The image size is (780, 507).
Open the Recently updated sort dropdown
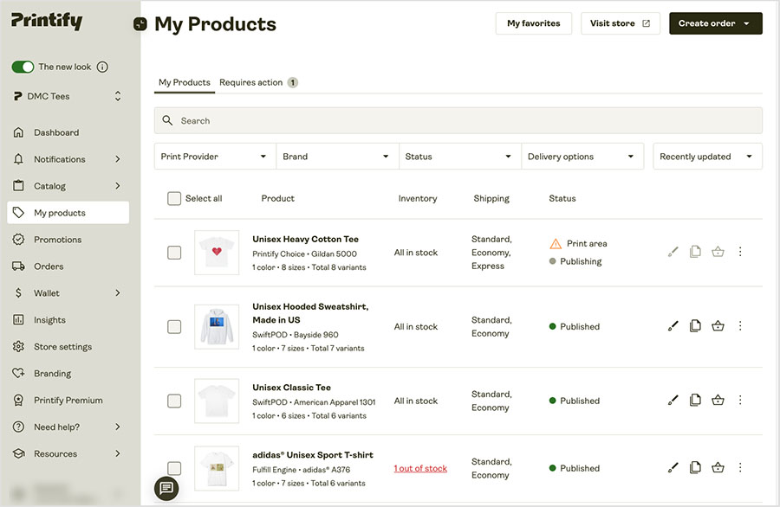click(707, 157)
